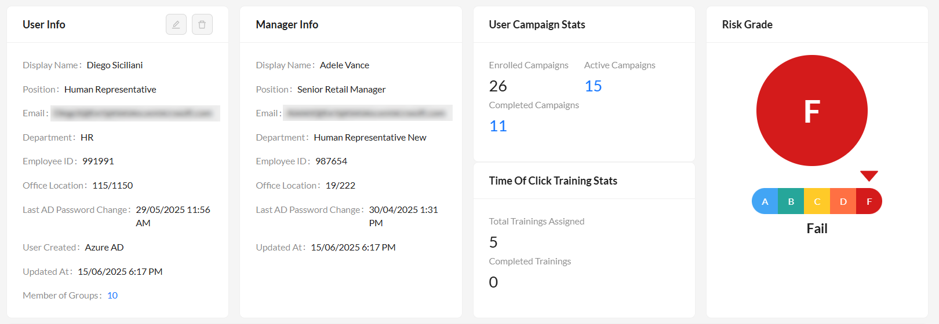
Task: Click the Enrolled Campaigns value 26
Action: click(498, 86)
